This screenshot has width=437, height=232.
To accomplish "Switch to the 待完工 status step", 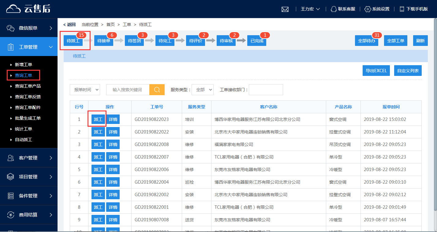I will pos(165,41).
